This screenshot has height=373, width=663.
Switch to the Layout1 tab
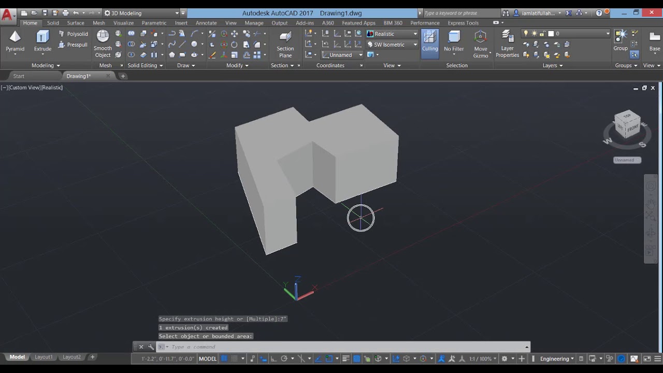(44, 357)
